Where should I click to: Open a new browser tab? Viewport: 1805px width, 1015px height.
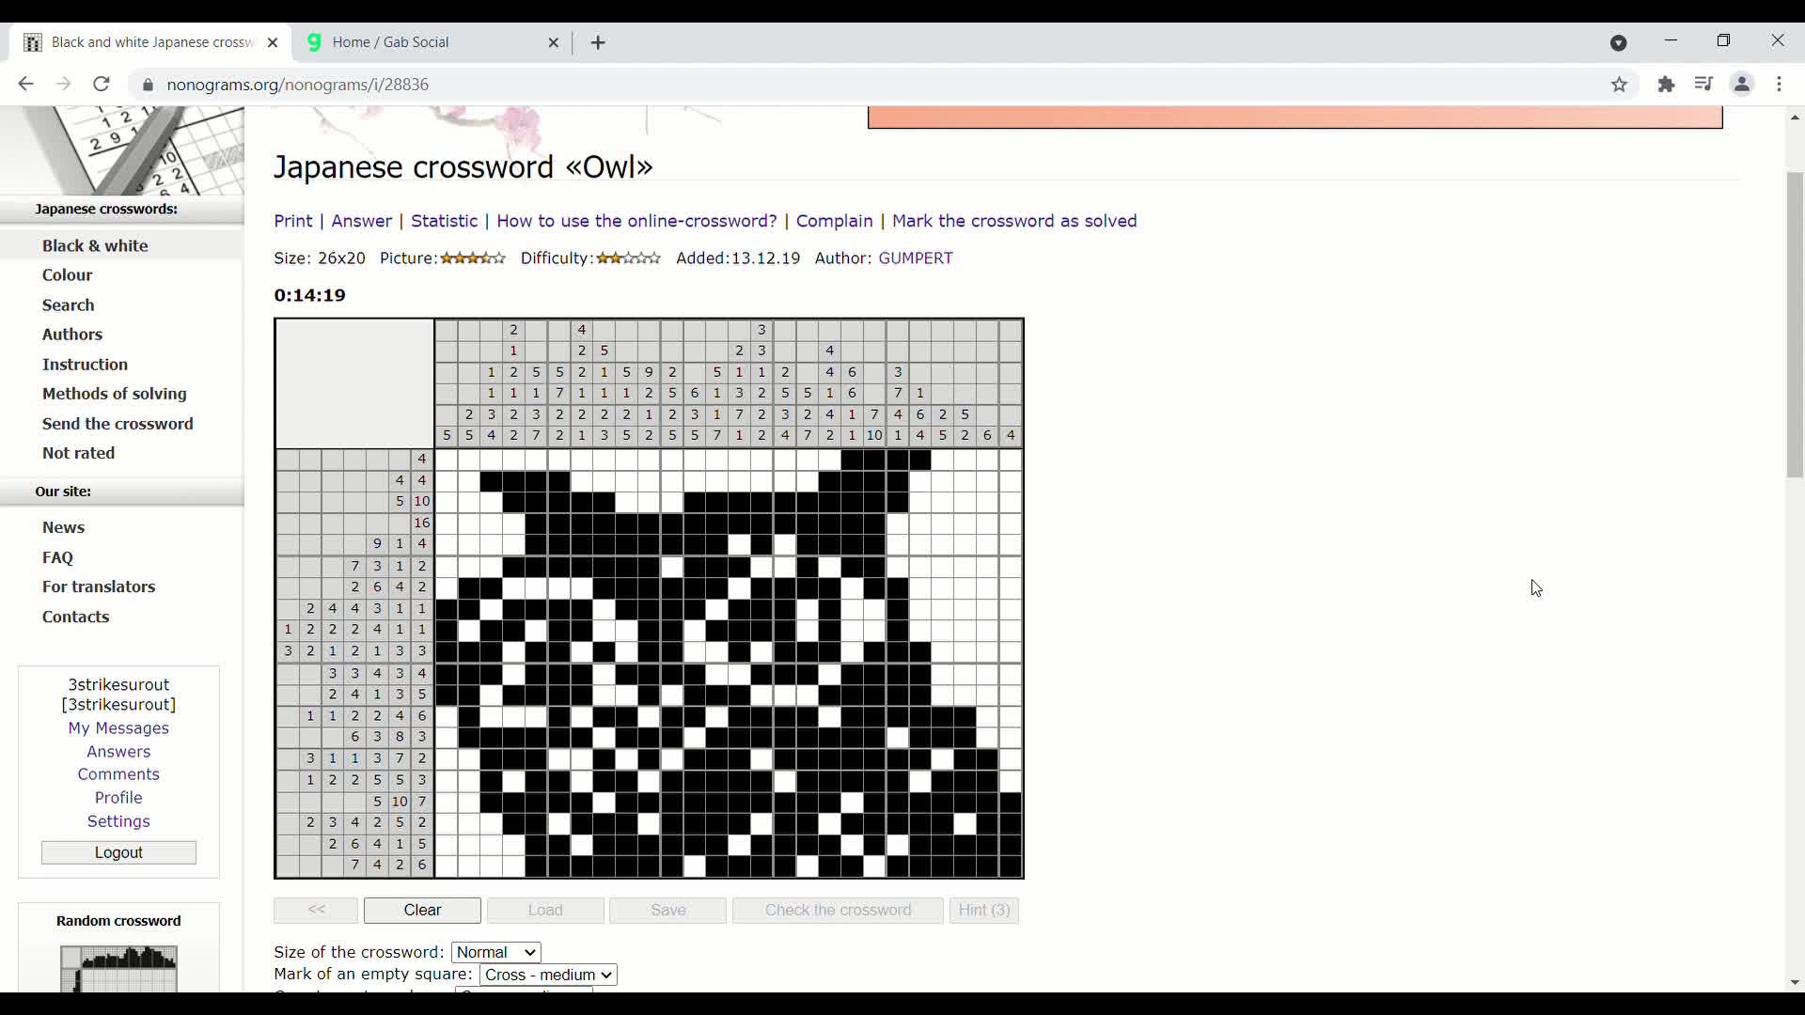pos(599,42)
